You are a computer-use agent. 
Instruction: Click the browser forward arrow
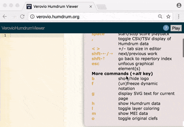tap(14, 16)
